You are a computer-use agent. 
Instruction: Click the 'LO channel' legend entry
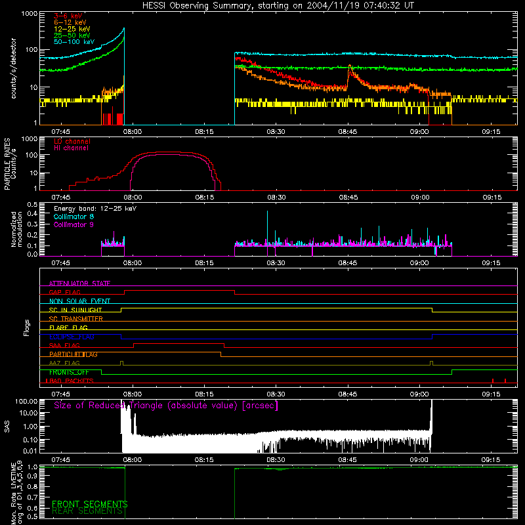point(72,141)
